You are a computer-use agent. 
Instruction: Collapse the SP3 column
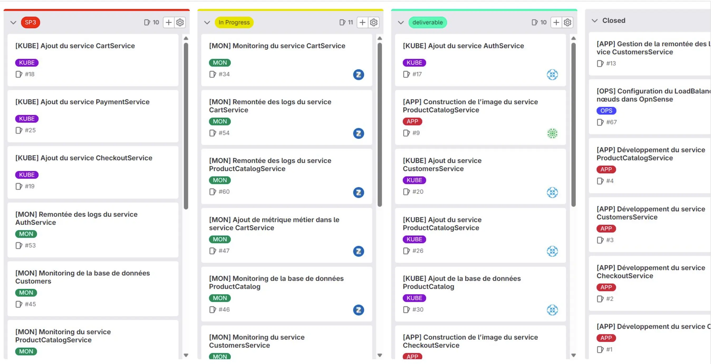(13, 22)
